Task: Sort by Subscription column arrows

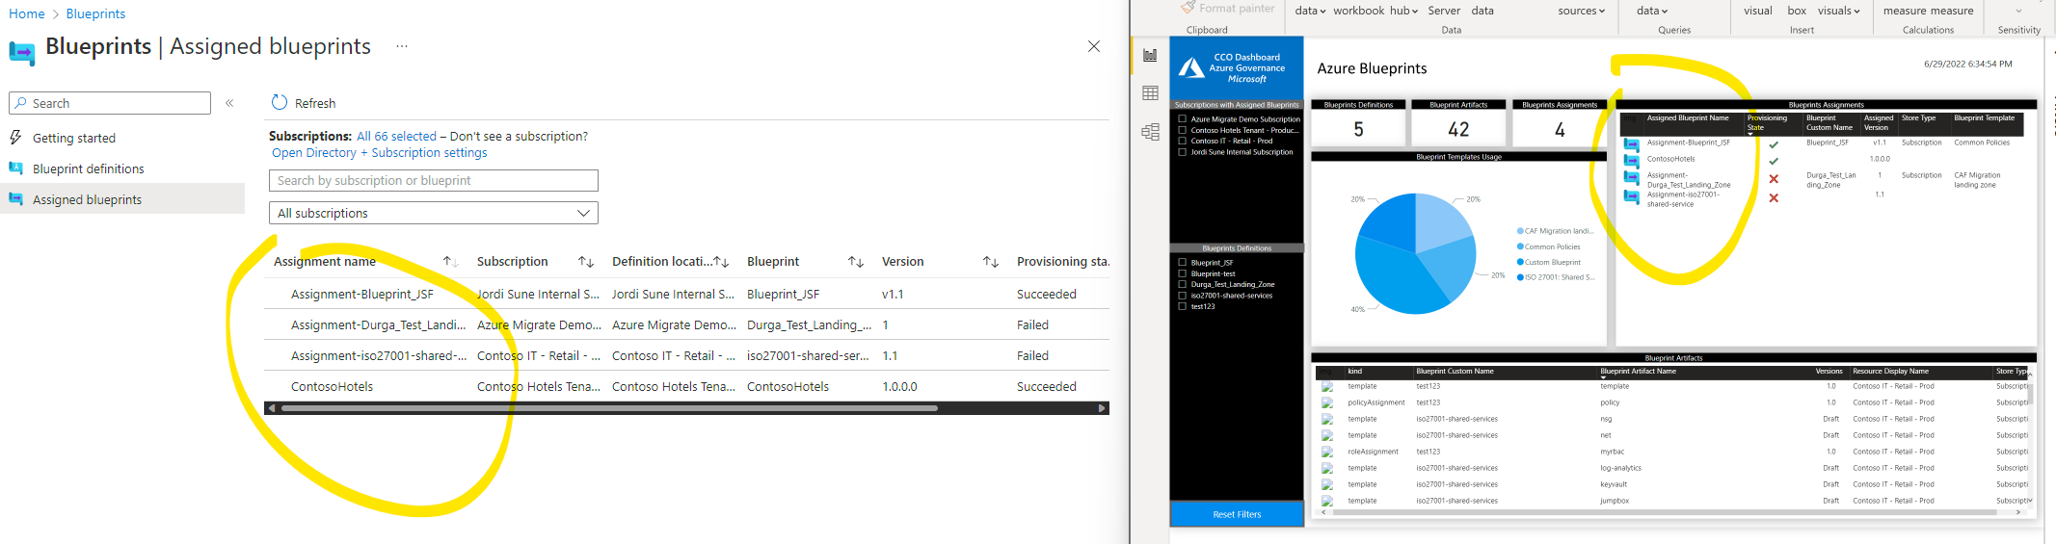Action: 585,262
